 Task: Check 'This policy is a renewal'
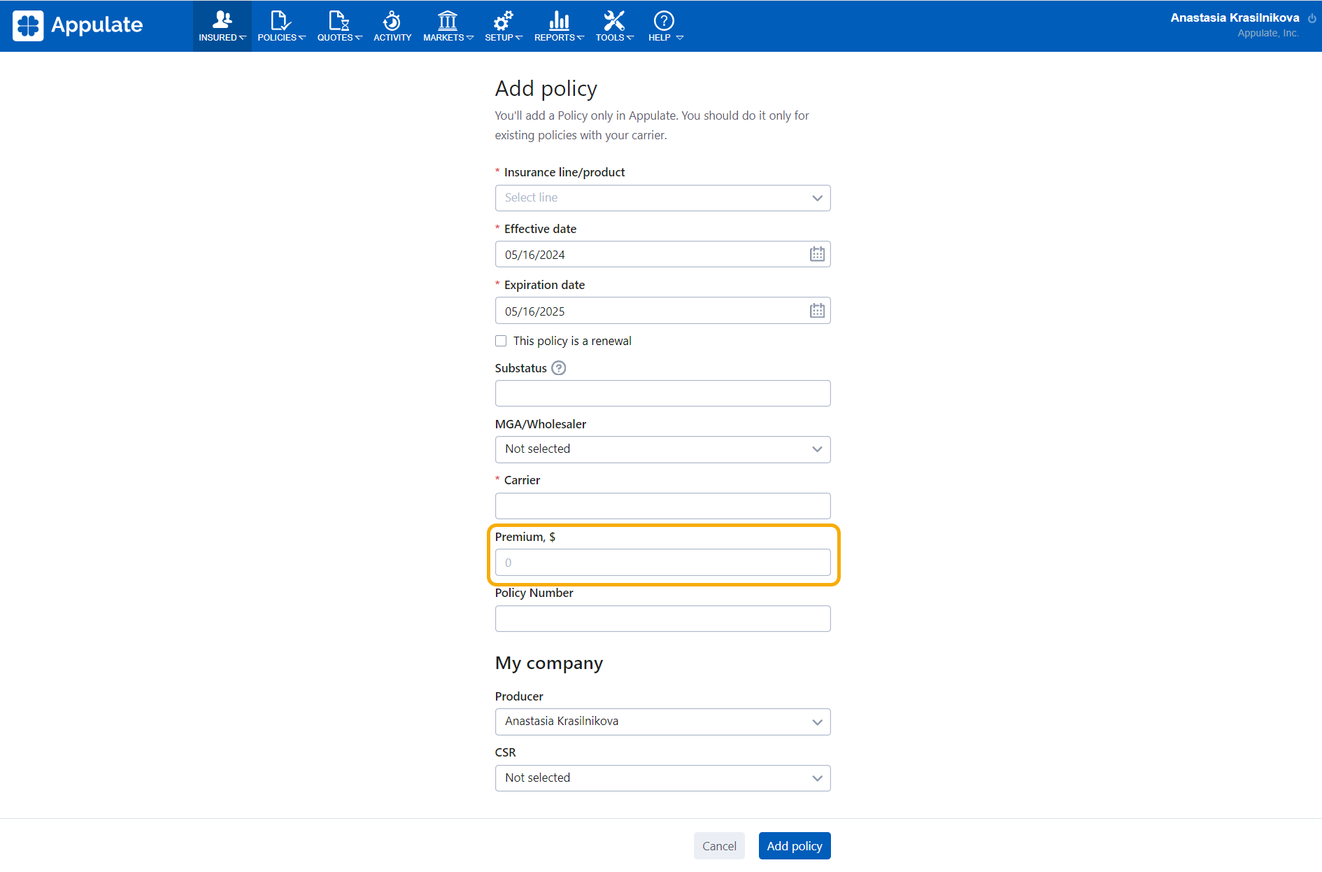(501, 341)
